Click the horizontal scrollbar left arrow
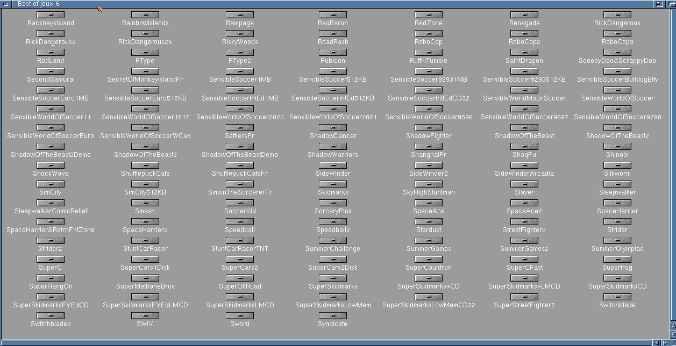The height and width of the screenshot is (346, 676). 658,343
